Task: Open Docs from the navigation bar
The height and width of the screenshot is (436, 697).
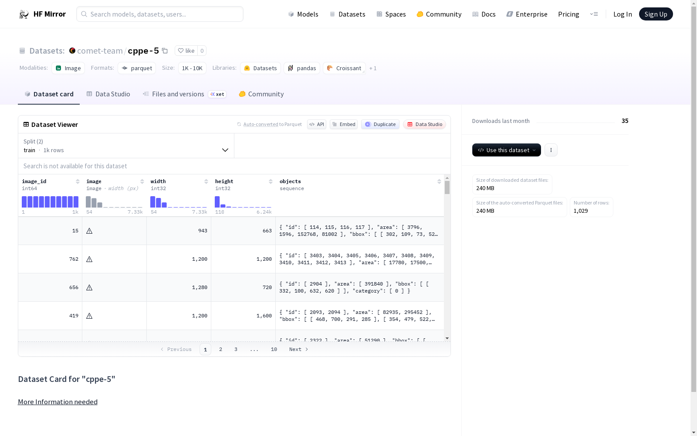Action: [x=484, y=14]
